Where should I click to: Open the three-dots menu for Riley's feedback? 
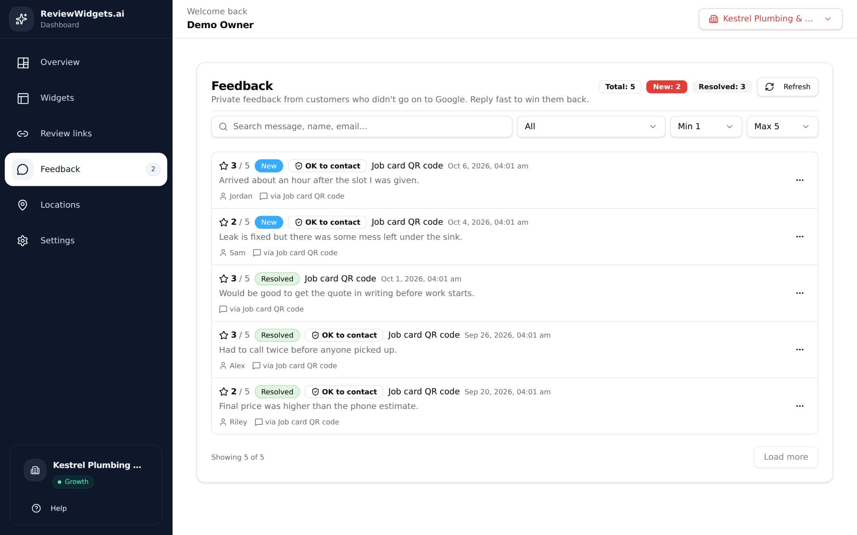799,406
